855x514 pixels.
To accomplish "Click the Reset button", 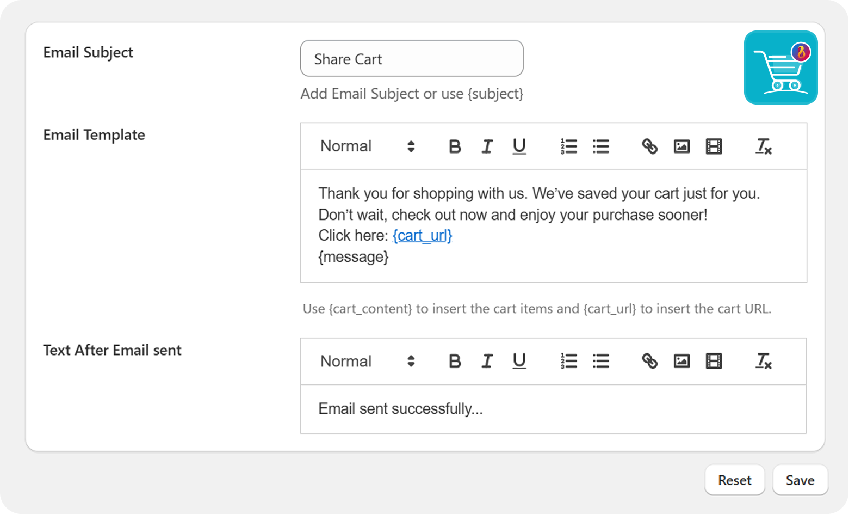I will pos(734,480).
